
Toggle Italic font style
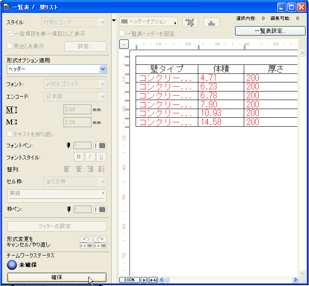[x=90, y=157]
